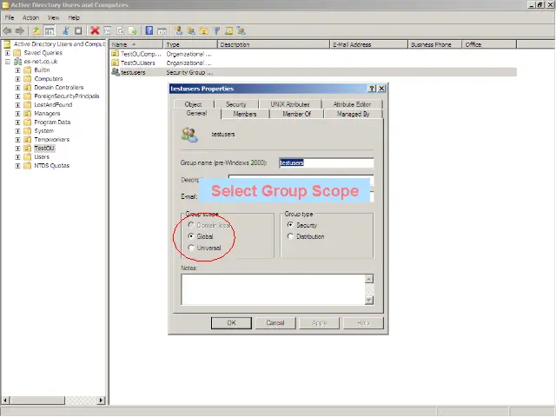Click the Group name pre-Windows 2000 field

click(327, 162)
